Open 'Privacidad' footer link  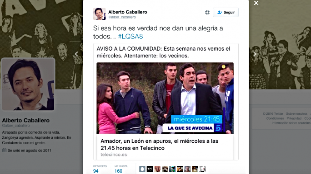tap(294, 118)
